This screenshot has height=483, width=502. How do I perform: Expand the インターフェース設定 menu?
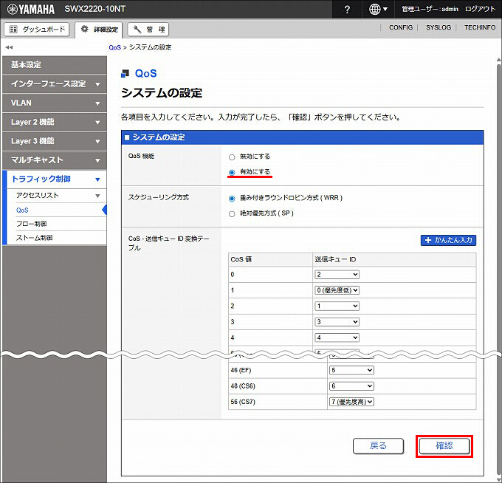click(x=55, y=84)
